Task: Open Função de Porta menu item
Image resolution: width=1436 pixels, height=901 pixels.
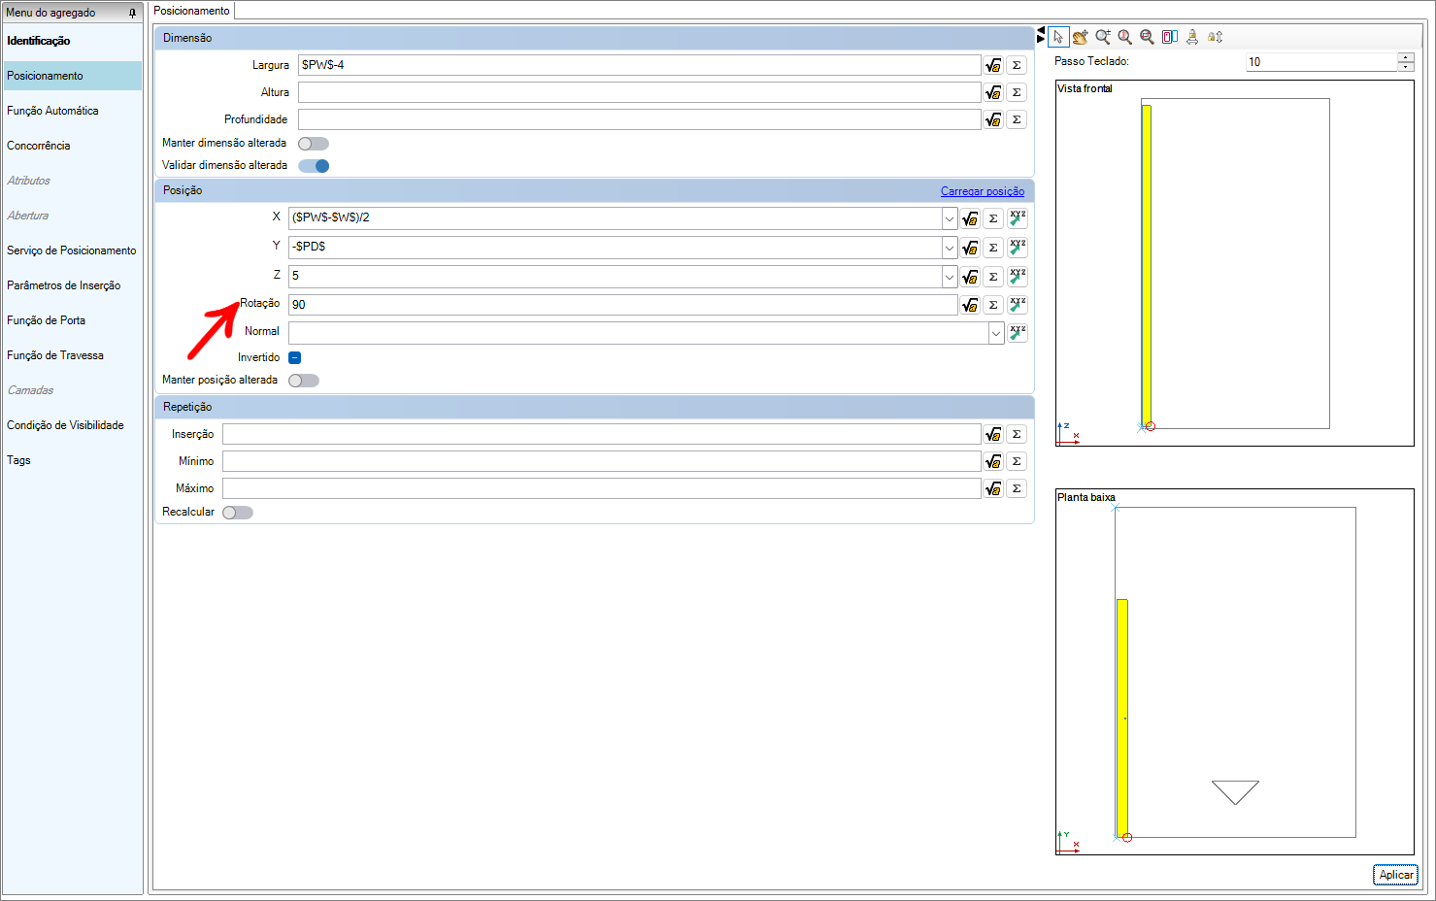Action: [x=46, y=320]
